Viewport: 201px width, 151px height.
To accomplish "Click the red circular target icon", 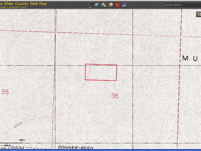I will pos(117,5).
